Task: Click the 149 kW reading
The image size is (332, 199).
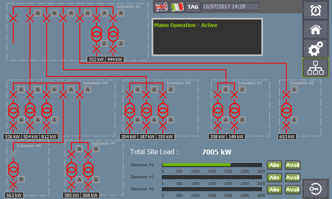Action: (236, 137)
